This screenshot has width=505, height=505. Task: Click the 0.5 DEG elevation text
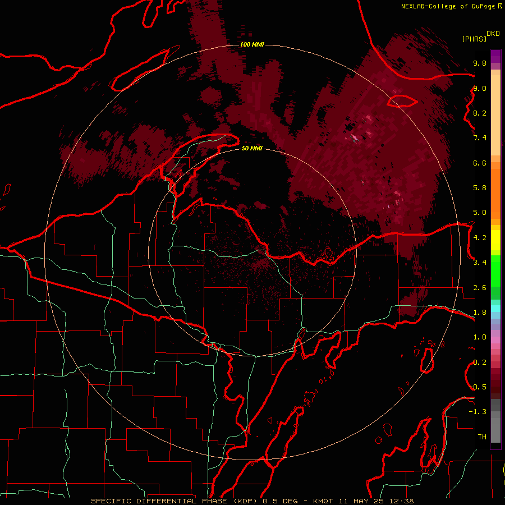pyautogui.click(x=279, y=501)
